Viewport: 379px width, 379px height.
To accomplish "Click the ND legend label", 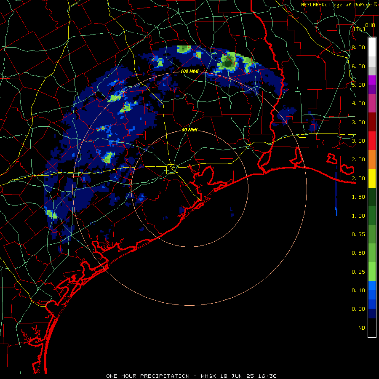I will coord(362,328).
